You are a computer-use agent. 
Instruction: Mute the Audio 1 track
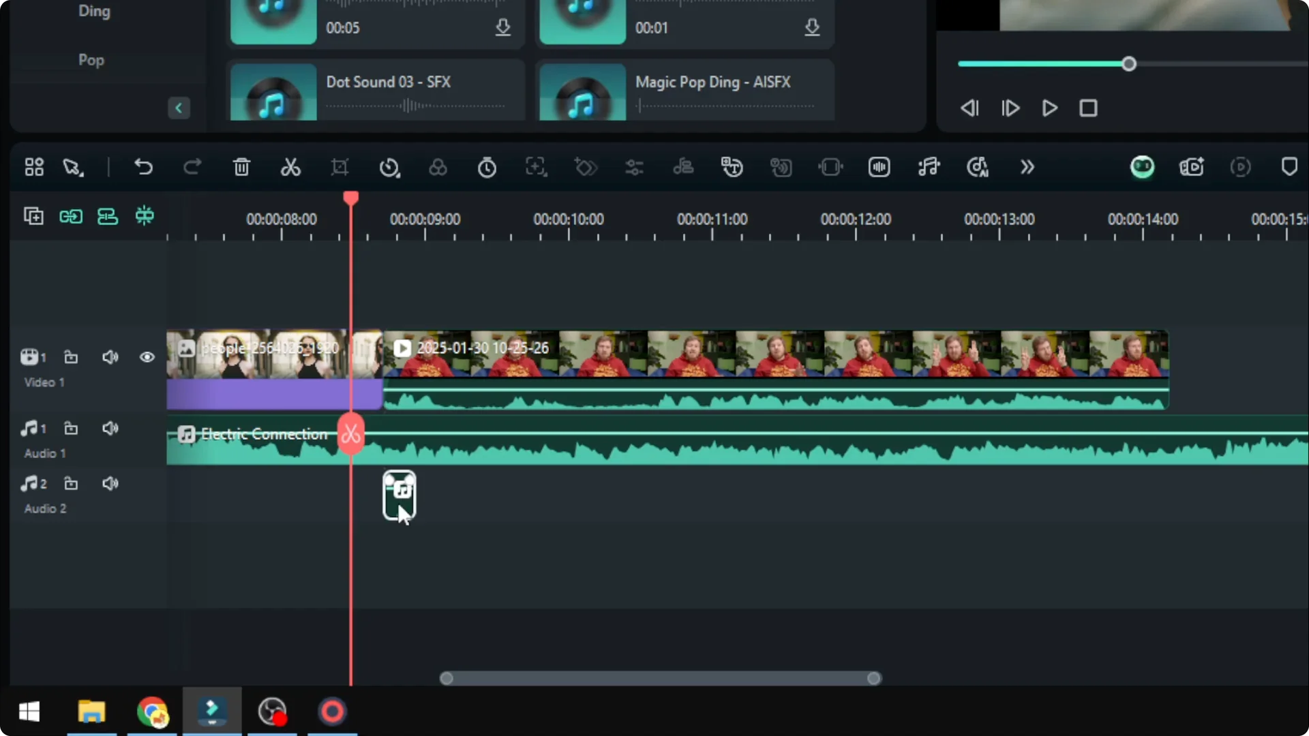[x=110, y=428]
